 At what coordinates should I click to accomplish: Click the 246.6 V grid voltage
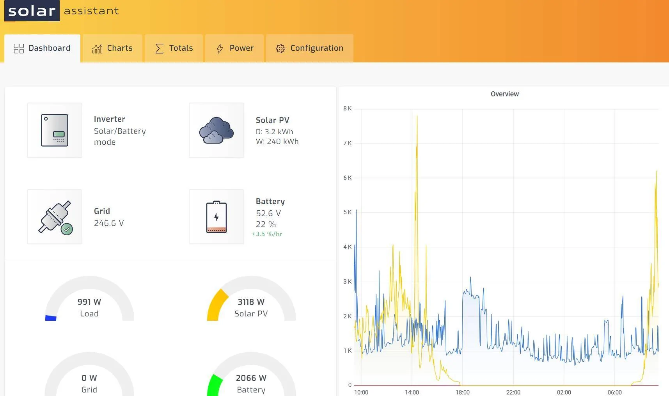click(109, 223)
